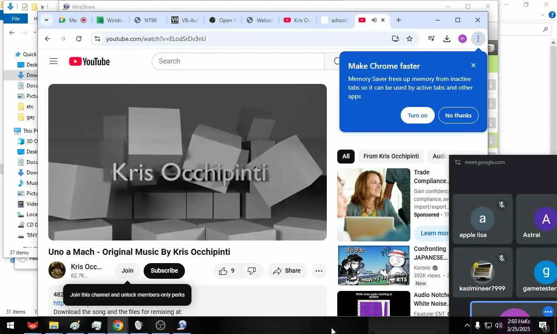This screenshot has width=557, height=334.
Task: Like the video with thumbs up
Action: 227,271
